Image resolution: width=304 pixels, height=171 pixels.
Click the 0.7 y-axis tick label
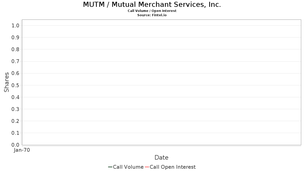[15, 61]
